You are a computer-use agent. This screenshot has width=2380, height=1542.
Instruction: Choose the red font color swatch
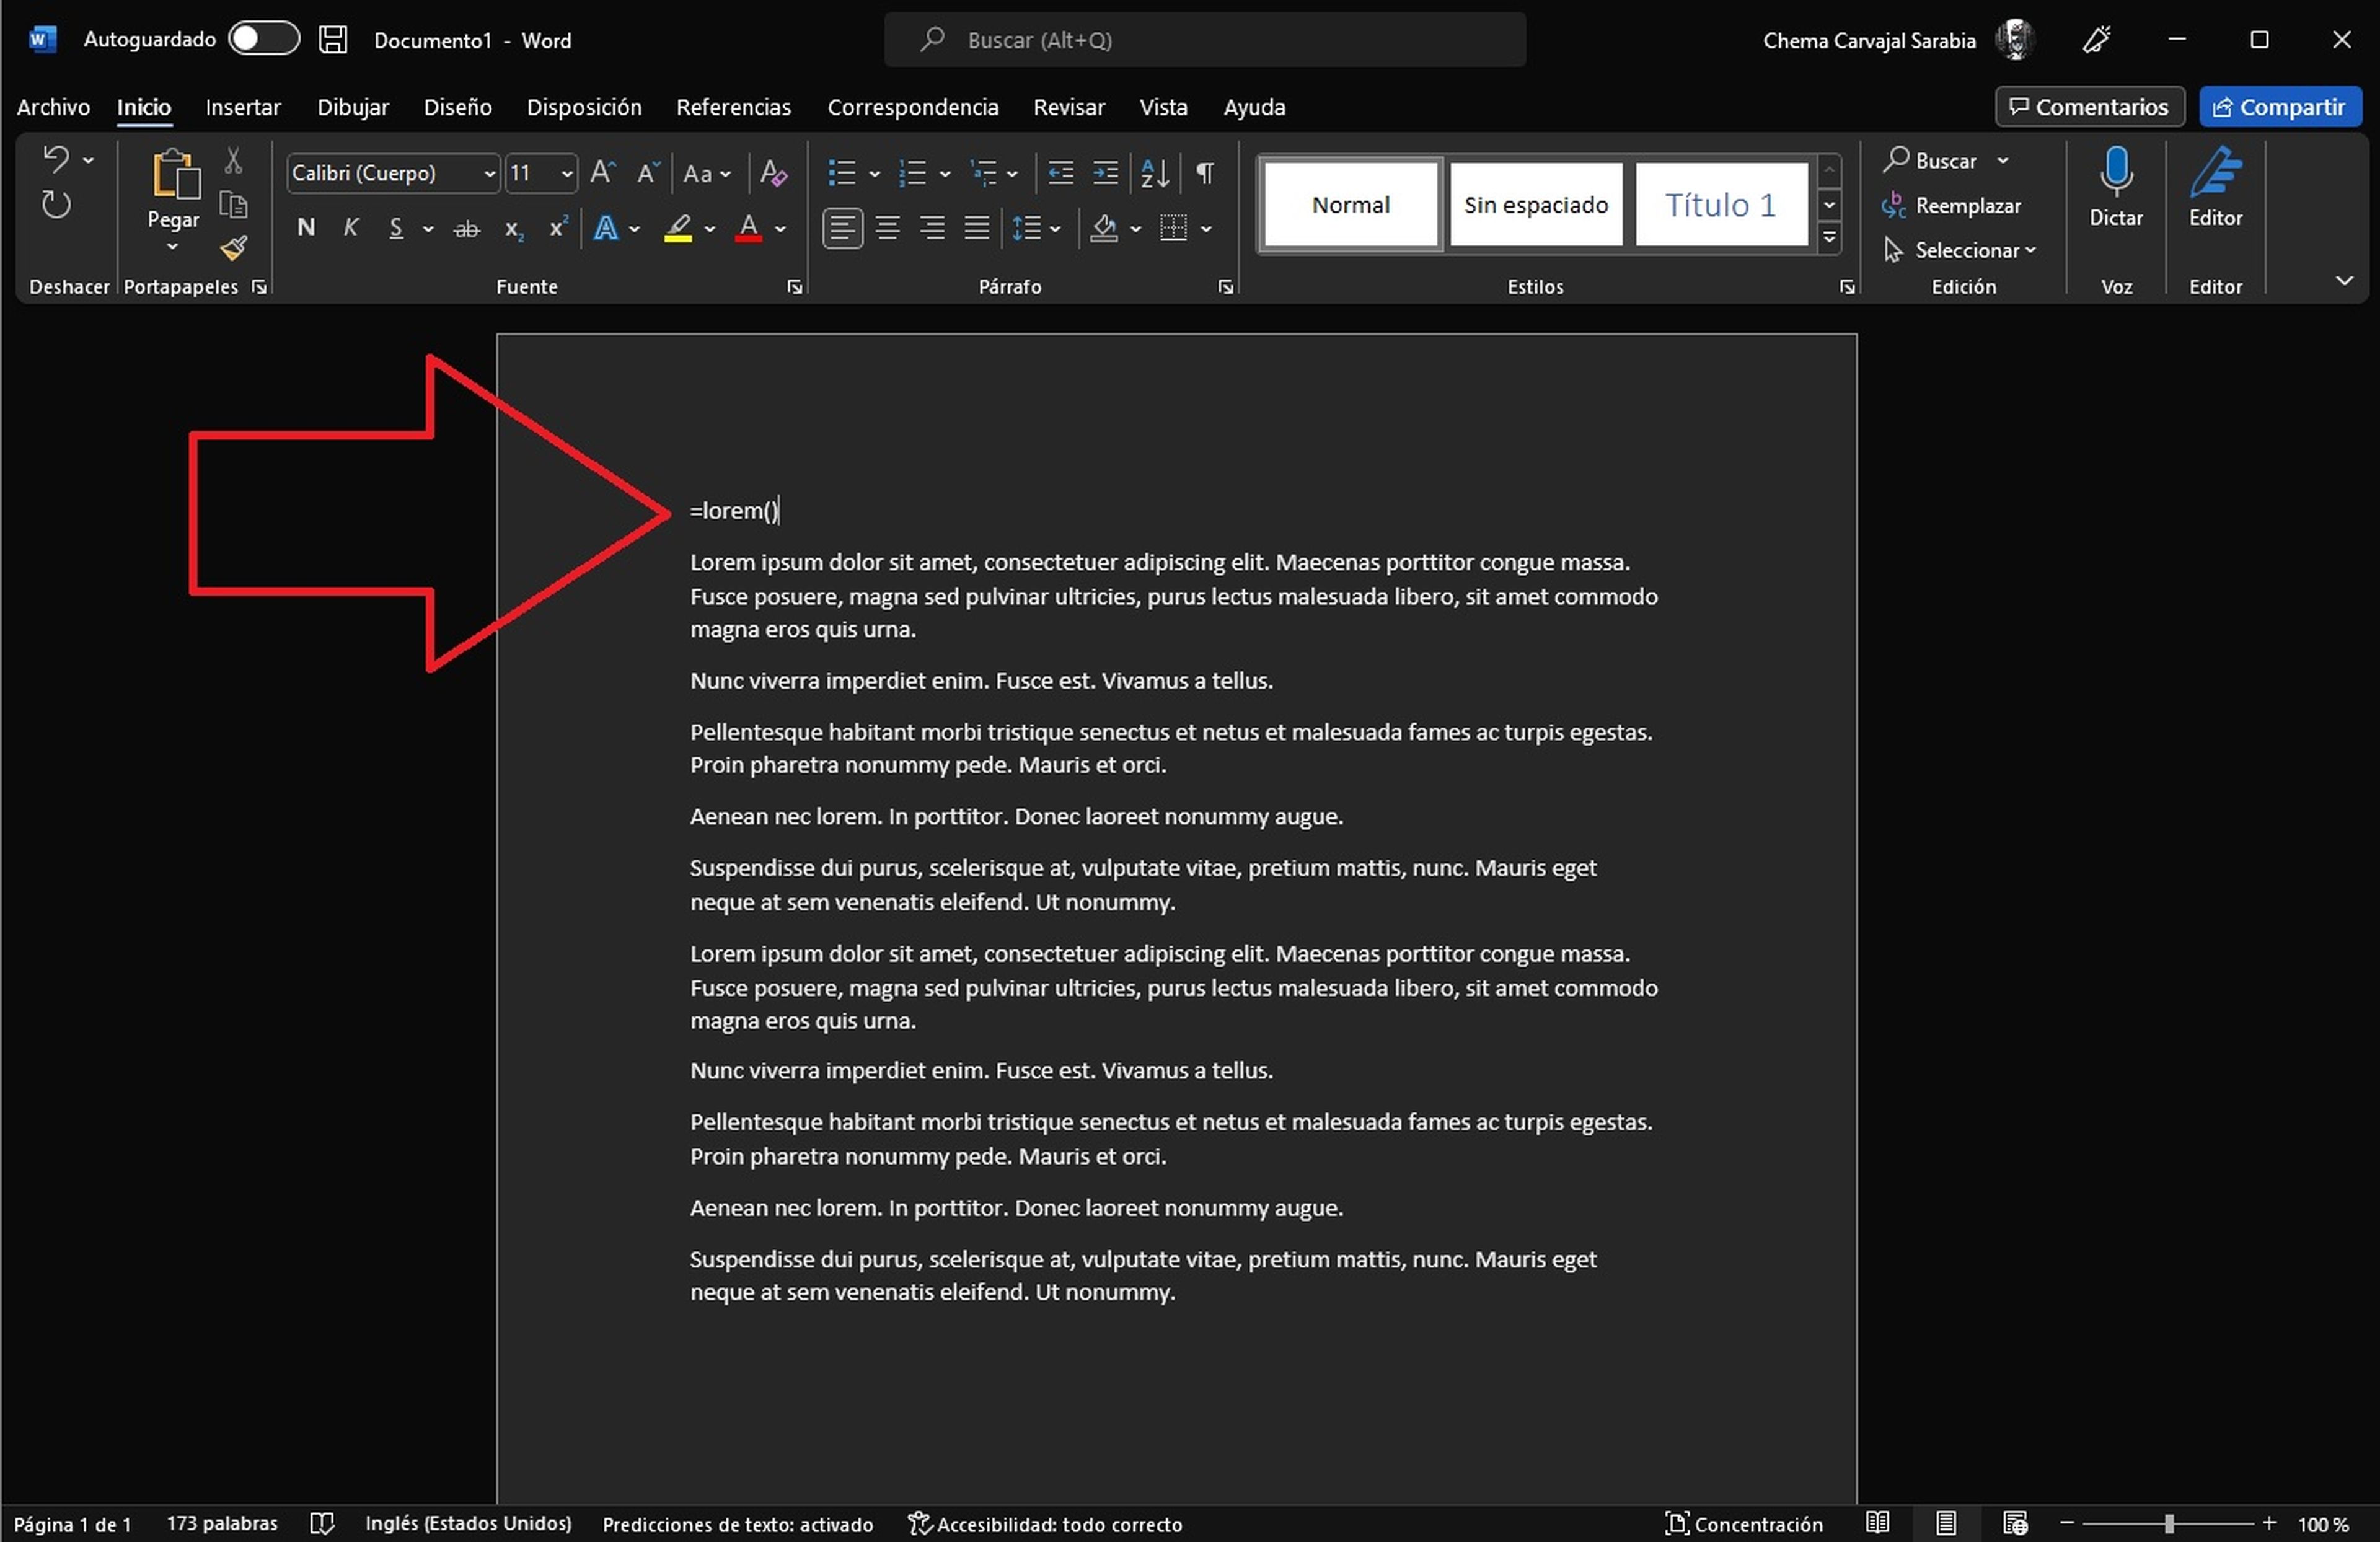click(x=749, y=228)
